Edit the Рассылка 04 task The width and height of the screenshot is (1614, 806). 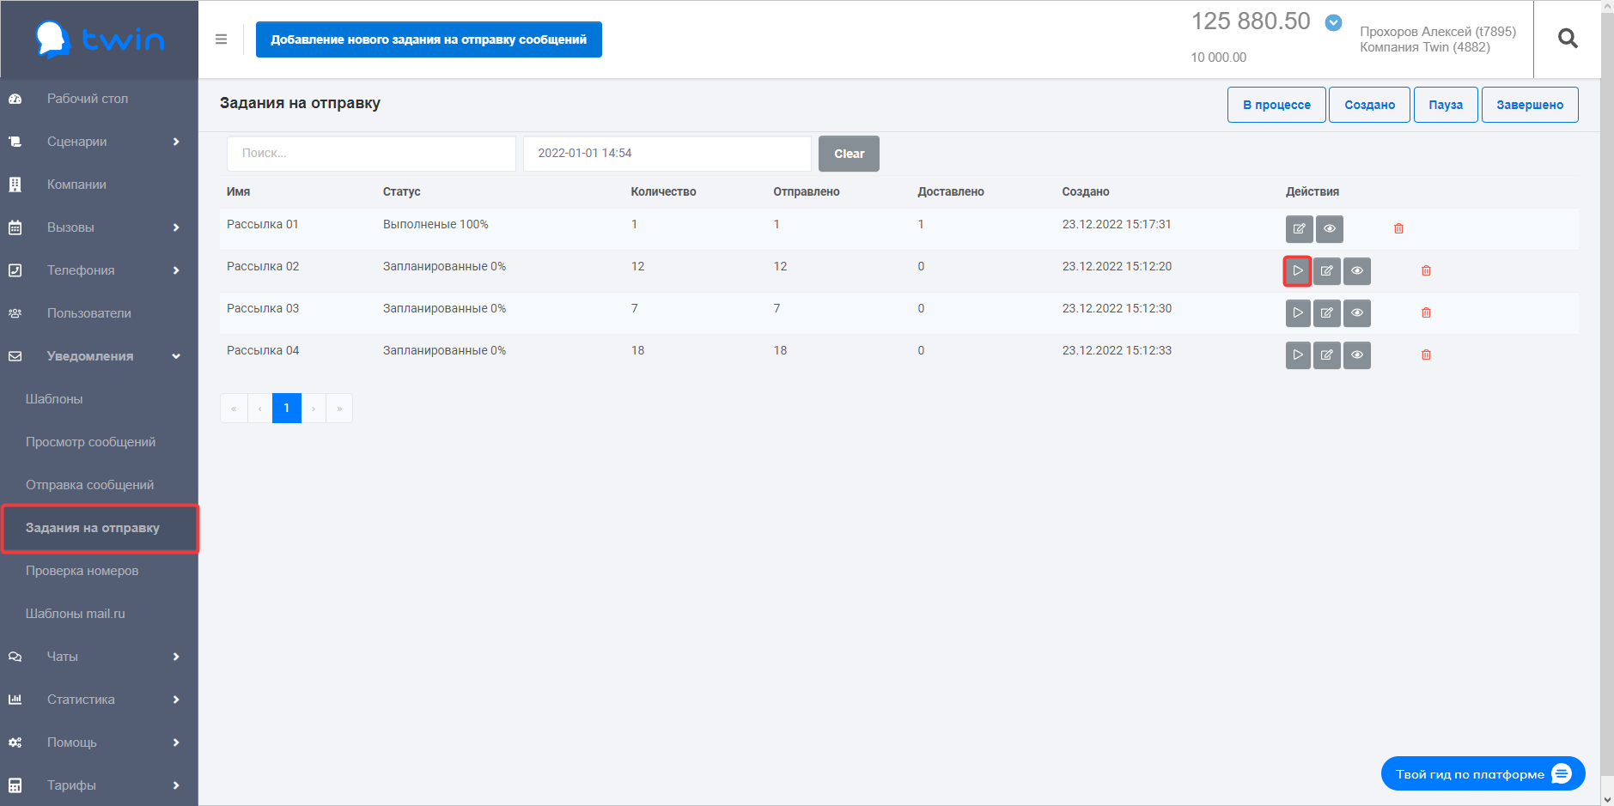pos(1326,355)
